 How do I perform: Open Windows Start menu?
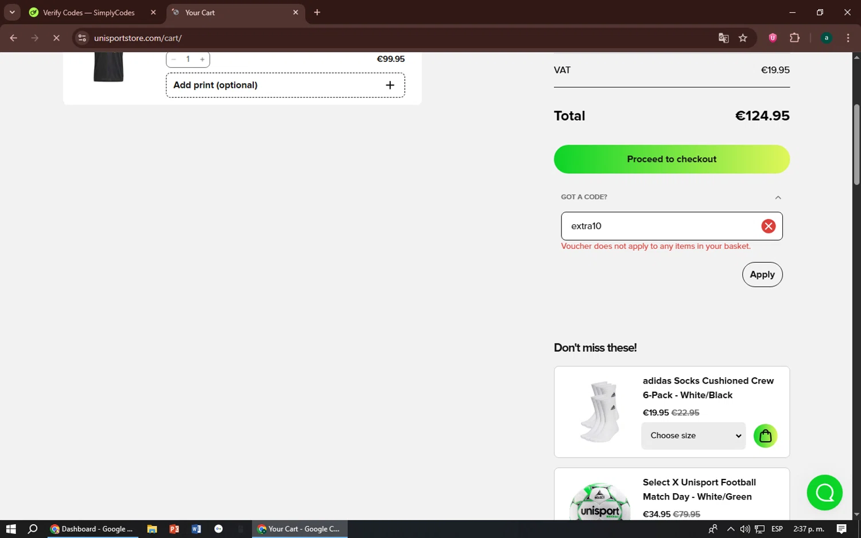pos(11,529)
